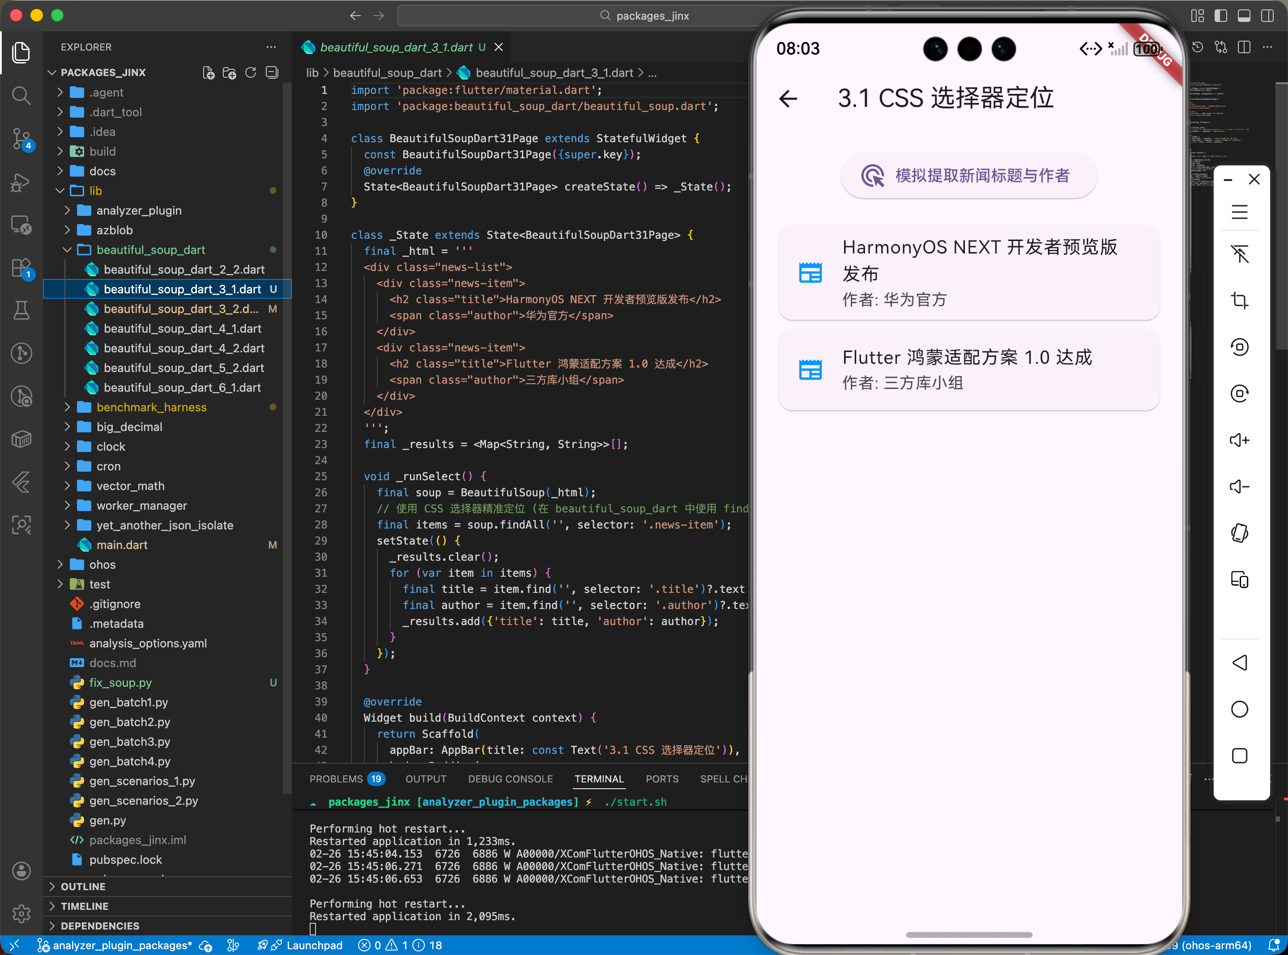This screenshot has height=955, width=1288.
Task: Open the Search view in activity bar
Action: click(21, 95)
